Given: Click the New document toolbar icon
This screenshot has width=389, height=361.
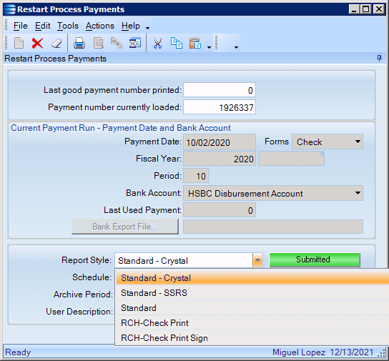Looking at the screenshot, I should tap(19, 44).
